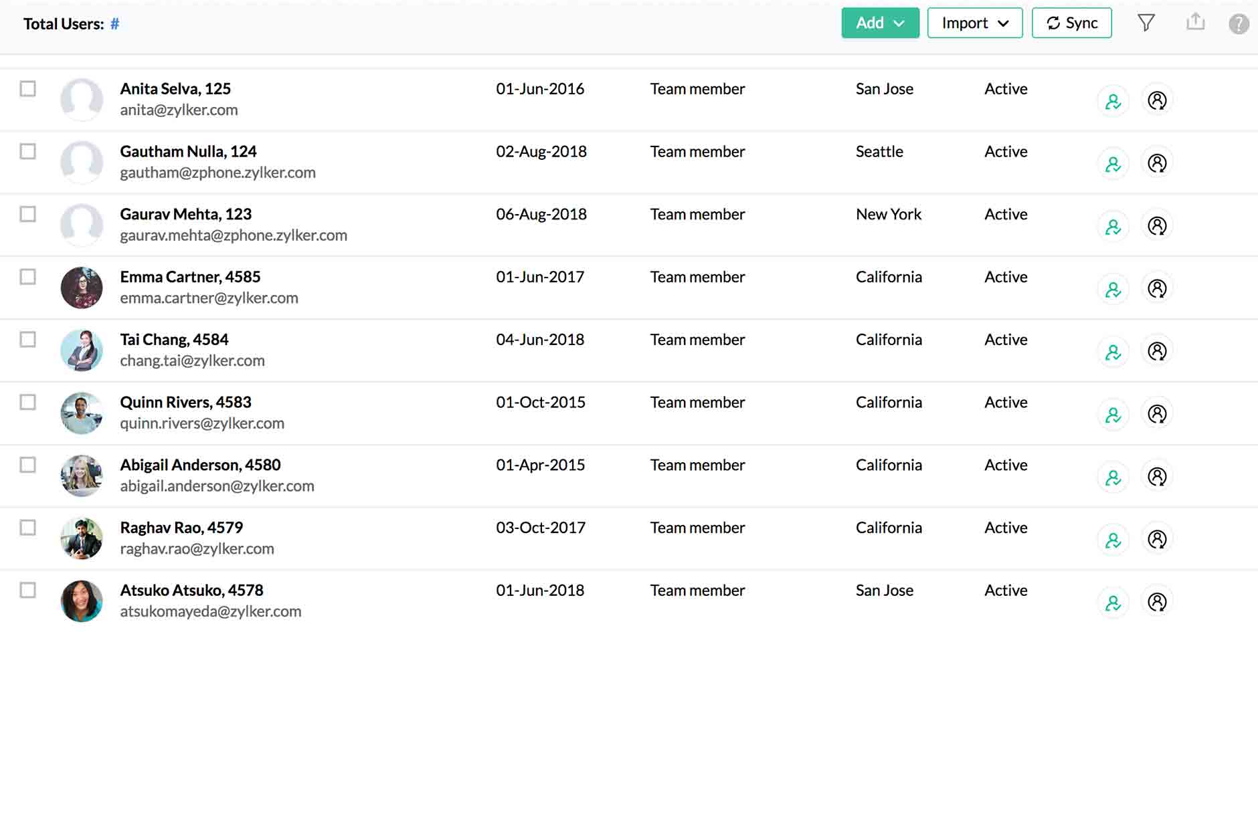The height and width of the screenshot is (836, 1258).
Task: Select the checkbox next to Tai Chang
Action: point(27,340)
